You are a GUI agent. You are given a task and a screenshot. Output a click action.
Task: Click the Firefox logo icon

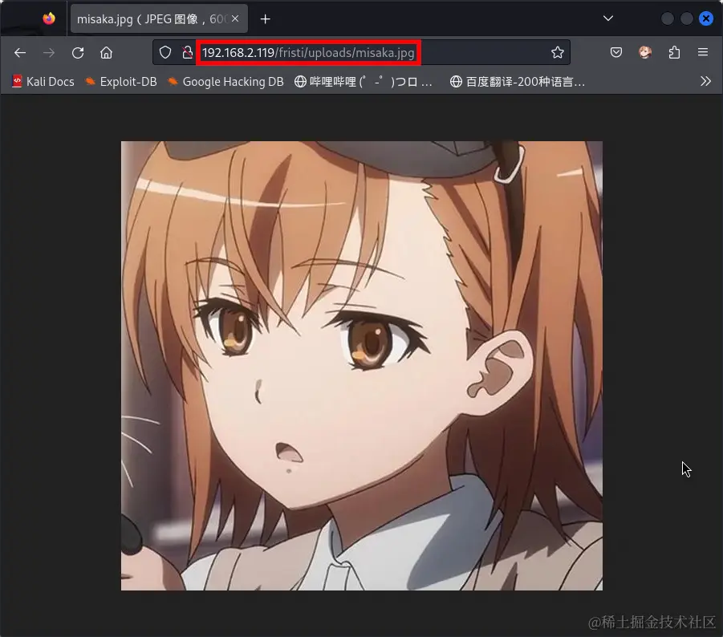(49, 18)
